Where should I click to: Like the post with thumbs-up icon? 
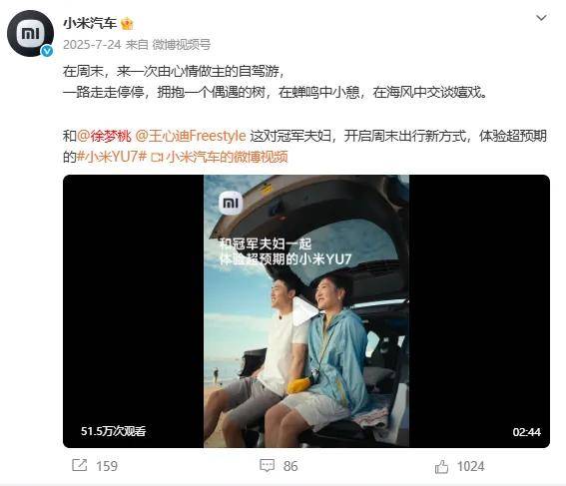[x=441, y=466]
